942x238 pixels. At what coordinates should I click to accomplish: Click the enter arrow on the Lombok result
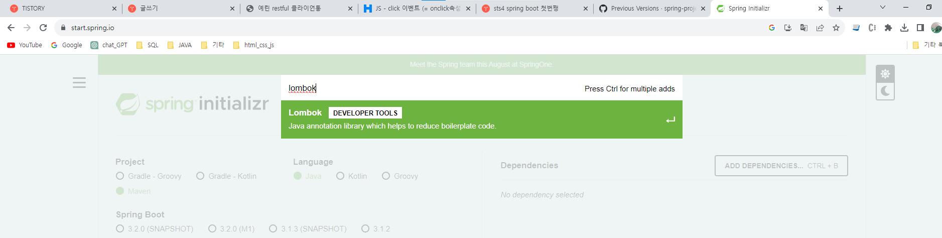[x=670, y=120]
